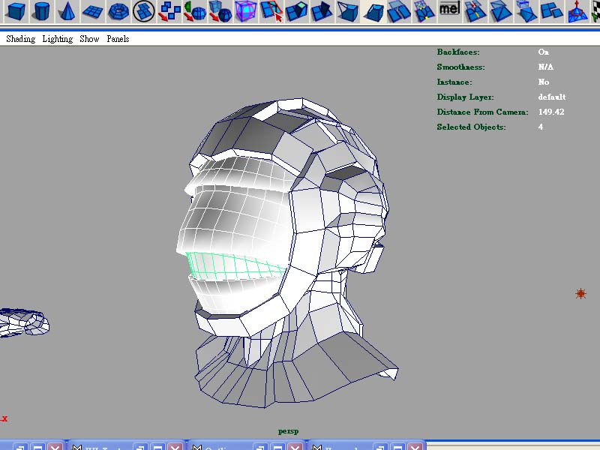The image size is (600, 450).
Task: Click the Smoothness heads-up label
Action: (460, 67)
